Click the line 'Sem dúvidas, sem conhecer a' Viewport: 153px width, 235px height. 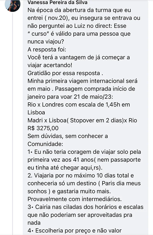[68, 136]
